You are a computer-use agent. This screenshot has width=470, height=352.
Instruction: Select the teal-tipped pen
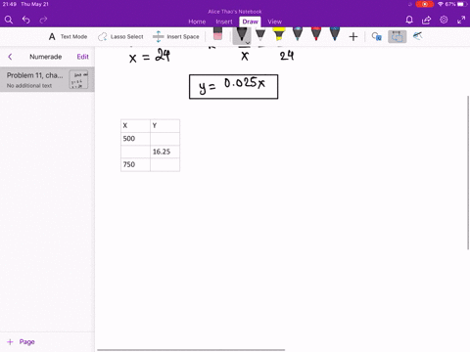pyautogui.click(x=298, y=34)
